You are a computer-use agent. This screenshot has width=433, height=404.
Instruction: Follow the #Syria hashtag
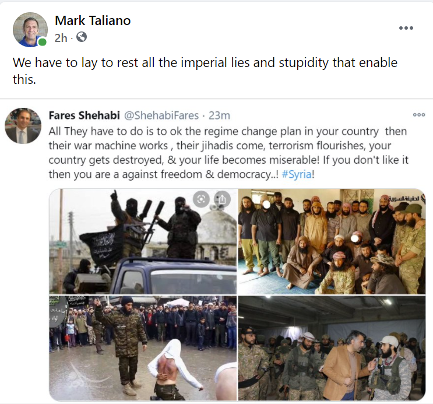297,174
